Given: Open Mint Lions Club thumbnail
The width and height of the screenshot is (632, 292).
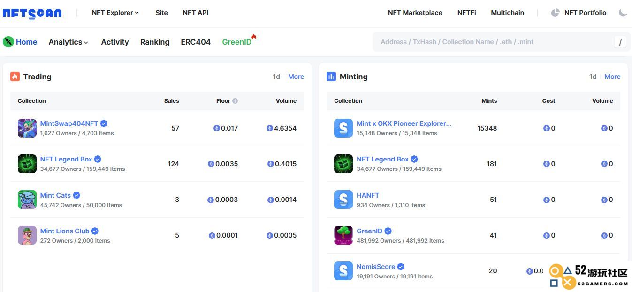Looking at the screenshot, I should 27,235.
